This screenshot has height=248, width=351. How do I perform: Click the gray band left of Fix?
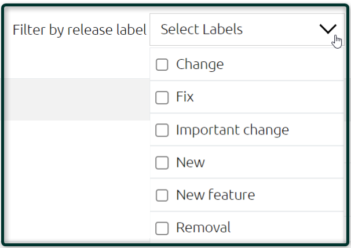coord(77,99)
